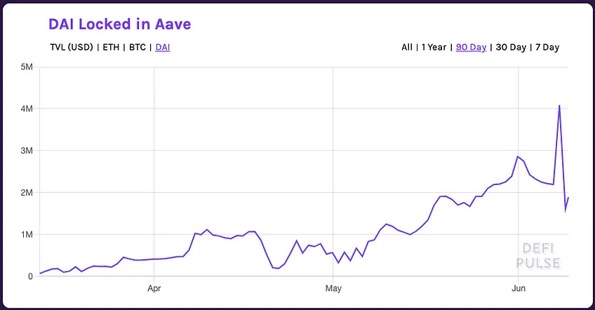Screen dimensions: 595x310
Task: Click the 3M y-axis label
Action: pos(27,151)
